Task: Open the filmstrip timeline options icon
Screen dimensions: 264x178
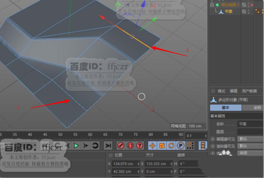Action: coord(203,146)
